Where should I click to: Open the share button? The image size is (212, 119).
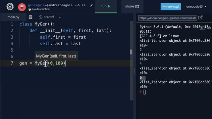132,6
